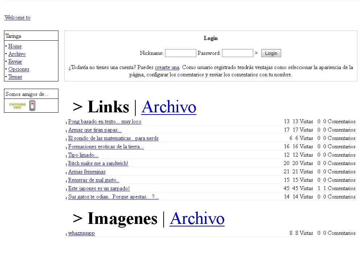Click the red switch icon banner

tap(32, 106)
